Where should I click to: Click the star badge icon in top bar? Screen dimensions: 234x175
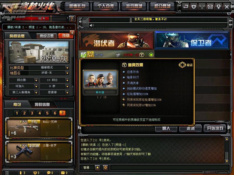[x=194, y=6]
